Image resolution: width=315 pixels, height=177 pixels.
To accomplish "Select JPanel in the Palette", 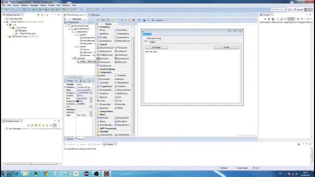I will click(102, 30).
